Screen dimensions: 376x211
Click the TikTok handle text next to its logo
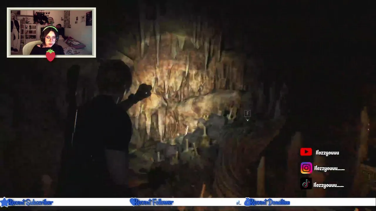328,185
